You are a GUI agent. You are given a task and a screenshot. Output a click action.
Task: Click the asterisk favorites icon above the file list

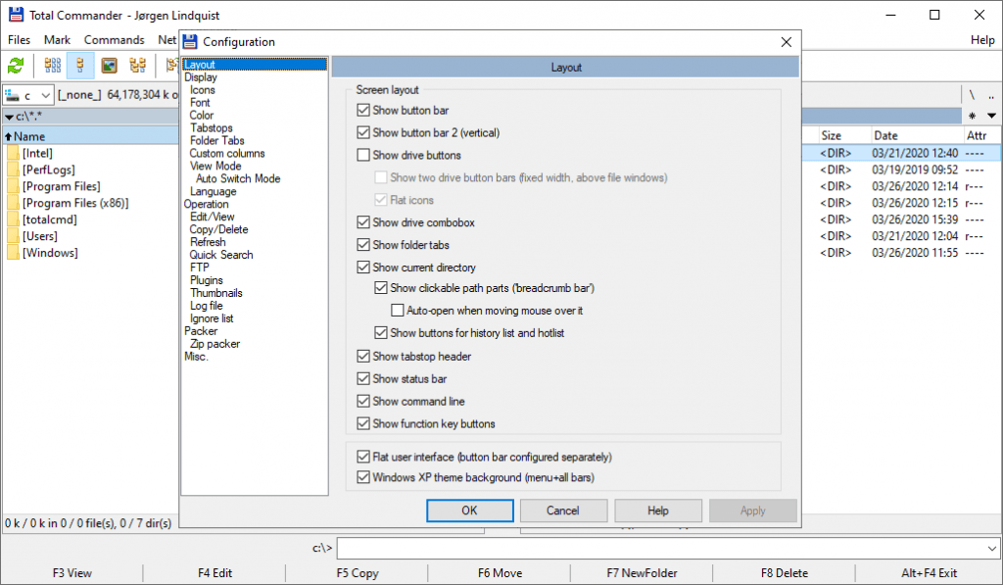[973, 116]
